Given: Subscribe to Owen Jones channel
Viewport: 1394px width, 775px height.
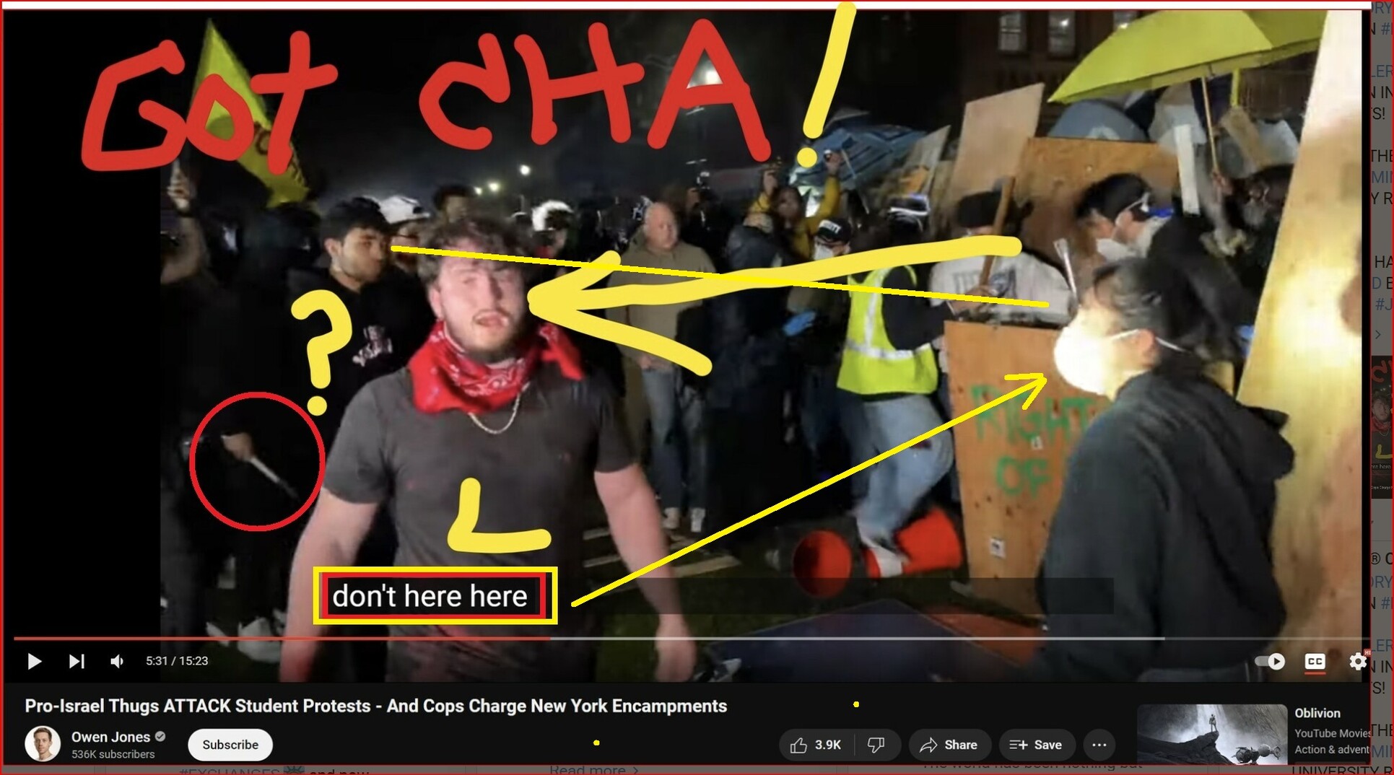Looking at the screenshot, I should pyautogui.click(x=230, y=745).
